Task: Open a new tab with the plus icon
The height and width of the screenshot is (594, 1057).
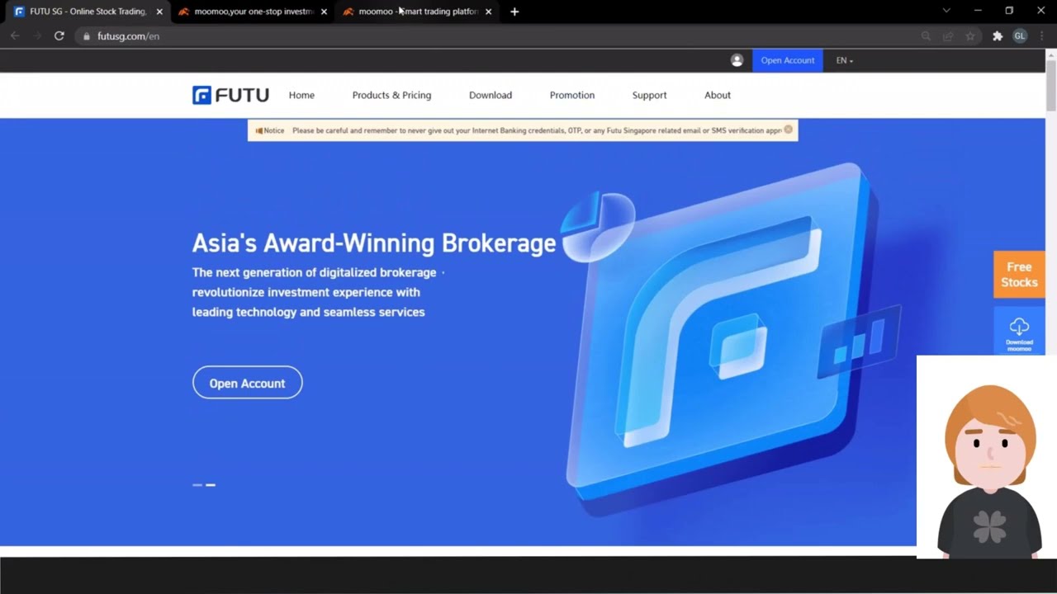Action: click(514, 12)
